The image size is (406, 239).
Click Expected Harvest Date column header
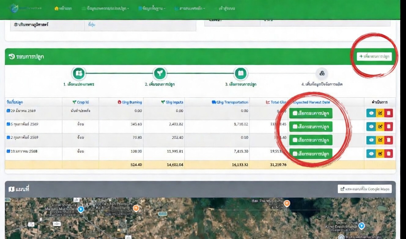(312, 102)
